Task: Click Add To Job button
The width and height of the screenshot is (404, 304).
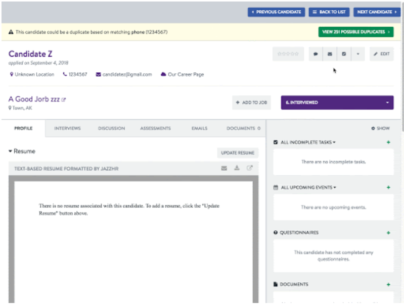Action: click(x=251, y=103)
